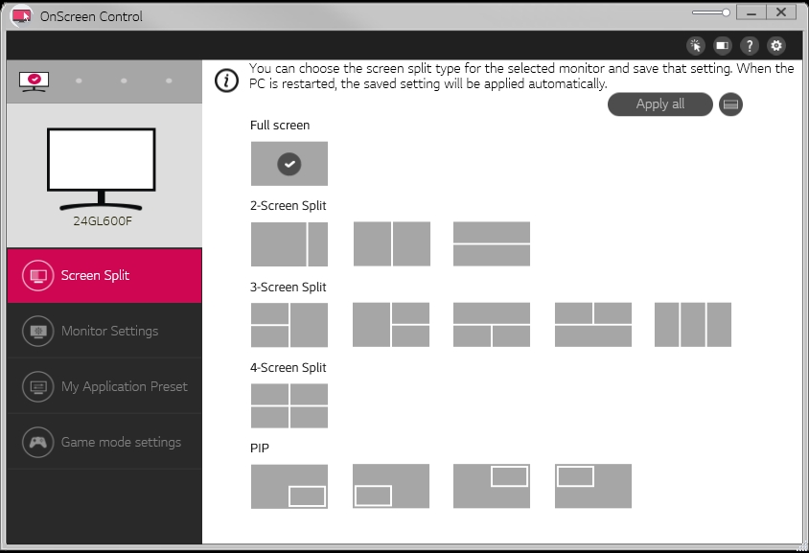Open Monitor Settings in sidebar
This screenshot has height=553, width=809.
click(104, 331)
